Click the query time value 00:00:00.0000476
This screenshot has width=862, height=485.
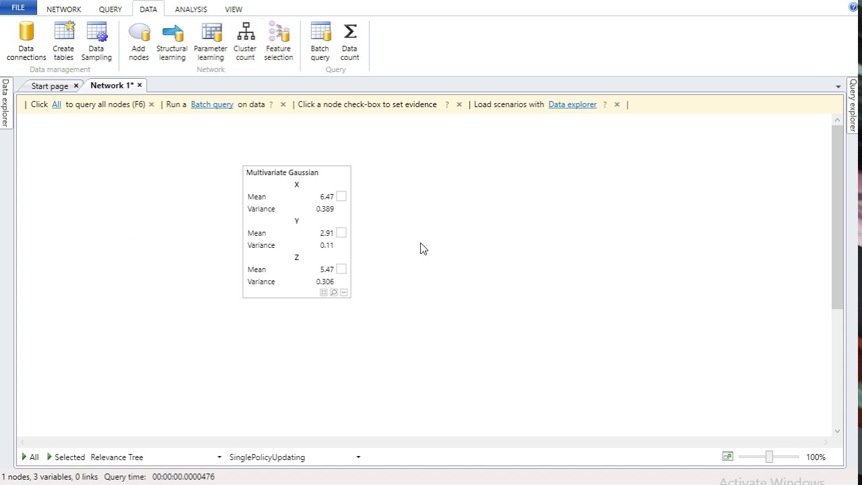(x=183, y=476)
